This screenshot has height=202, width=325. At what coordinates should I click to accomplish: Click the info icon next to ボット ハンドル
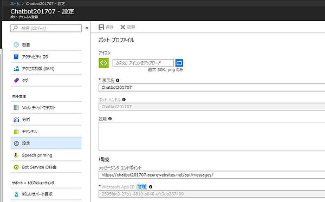(123, 100)
